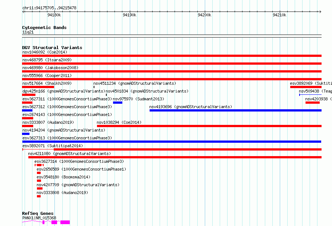The height and width of the screenshot is (226, 332).
Task: Click the blue esv3627313 variant bar
Action: point(172,142)
